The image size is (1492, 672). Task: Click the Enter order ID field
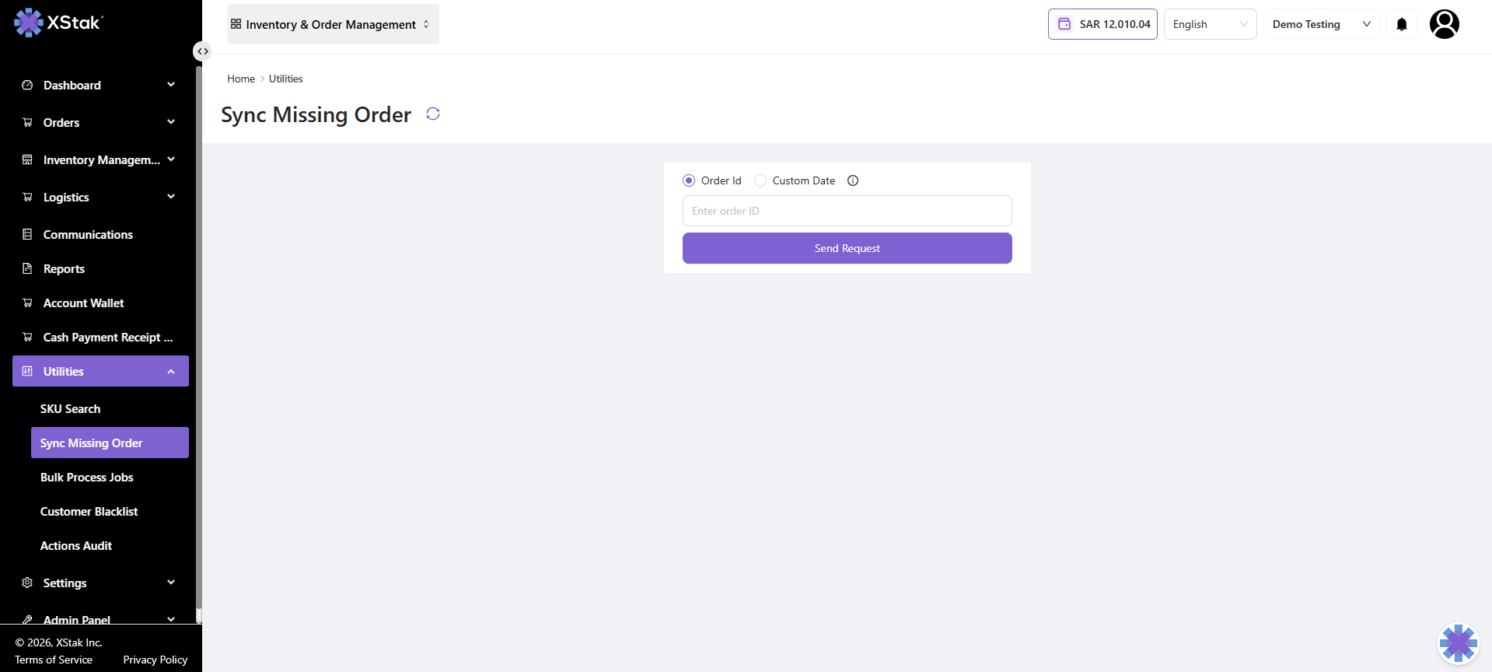847,211
